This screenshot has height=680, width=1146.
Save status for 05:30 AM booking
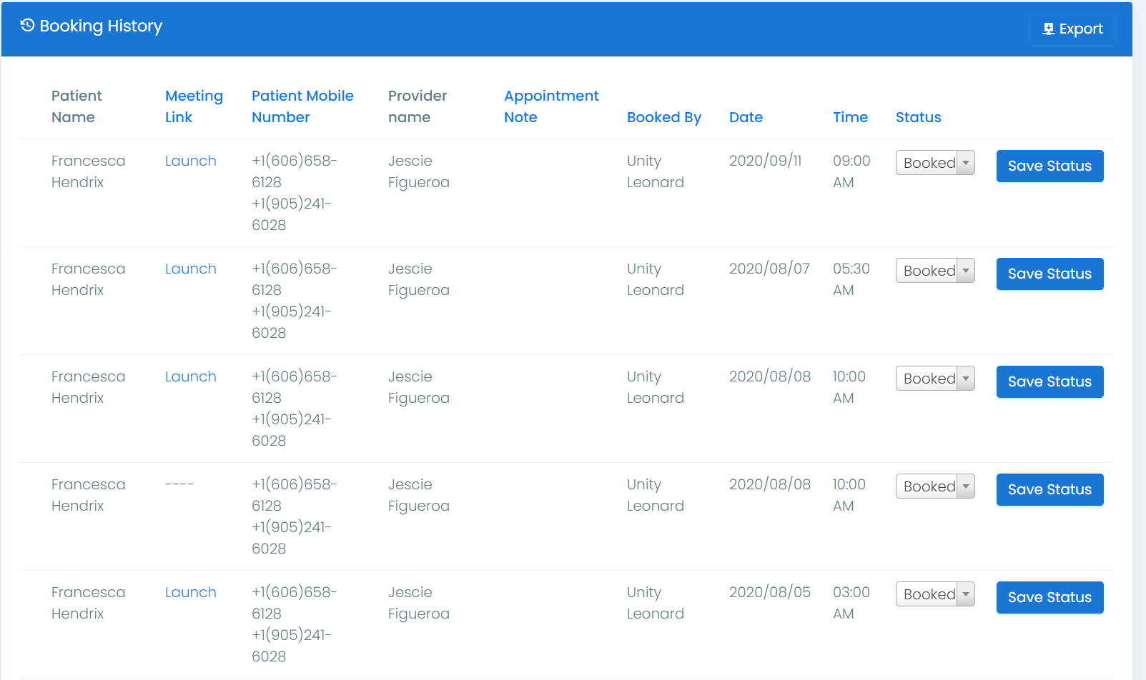pyautogui.click(x=1049, y=274)
